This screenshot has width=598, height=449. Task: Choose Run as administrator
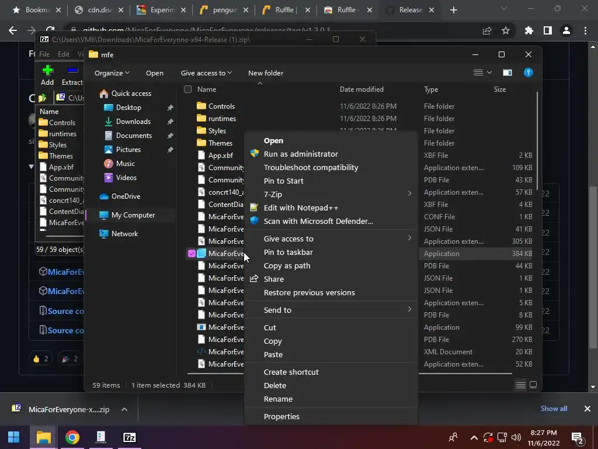331,154
